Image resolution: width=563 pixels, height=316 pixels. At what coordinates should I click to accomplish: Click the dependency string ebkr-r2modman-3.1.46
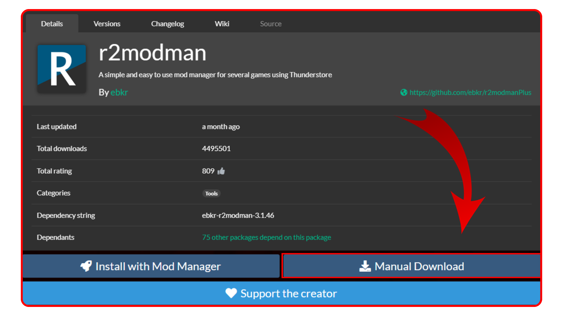tap(238, 215)
